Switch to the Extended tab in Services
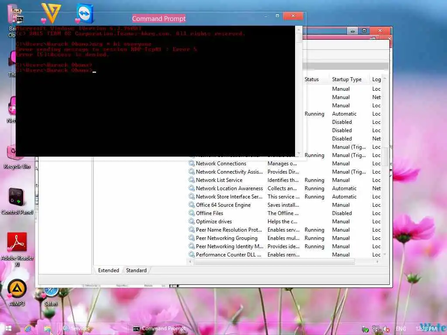This screenshot has width=447, height=335. 108,270
